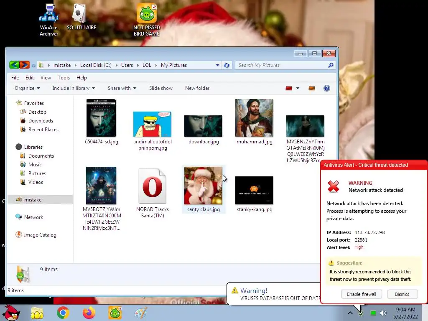Open the view options dropdown arrow
Viewport: 428px width, 321px height.
point(298,88)
